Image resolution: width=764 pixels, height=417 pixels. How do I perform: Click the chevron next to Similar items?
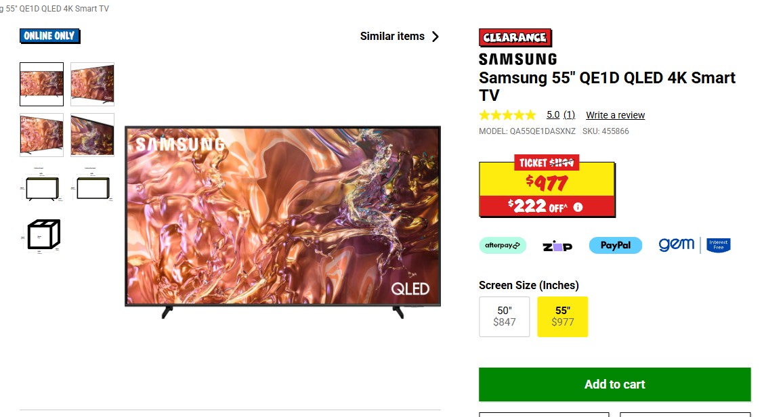[435, 37]
